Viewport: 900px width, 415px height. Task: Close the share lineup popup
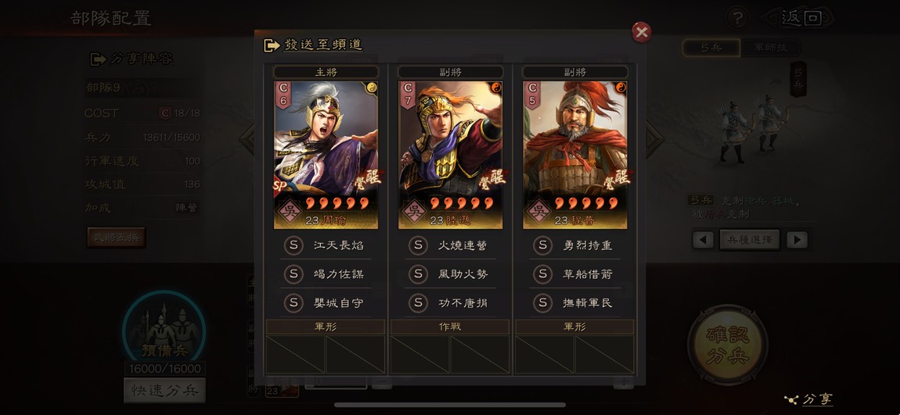[x=641, y=32]
